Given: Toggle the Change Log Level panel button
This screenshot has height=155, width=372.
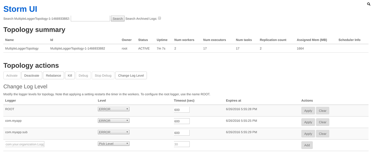Looking at the screenshot, I should tap(131, 75).
